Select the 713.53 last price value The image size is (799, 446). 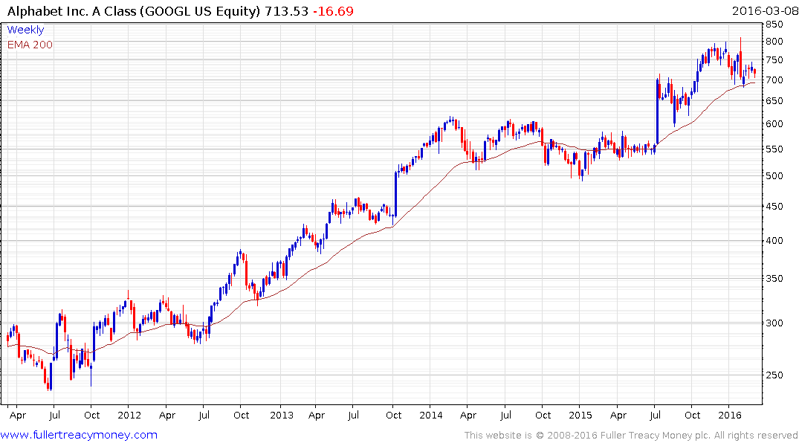point(286,11)
